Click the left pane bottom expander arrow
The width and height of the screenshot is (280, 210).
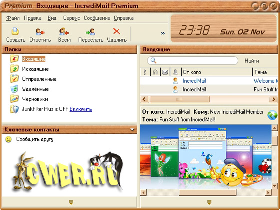(71, 202)
